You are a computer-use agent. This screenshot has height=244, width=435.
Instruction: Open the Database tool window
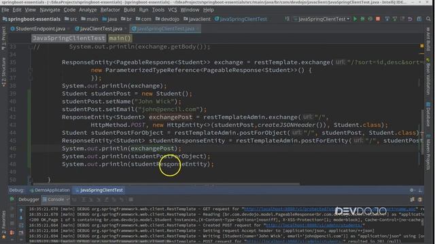[x=428, y=115]
